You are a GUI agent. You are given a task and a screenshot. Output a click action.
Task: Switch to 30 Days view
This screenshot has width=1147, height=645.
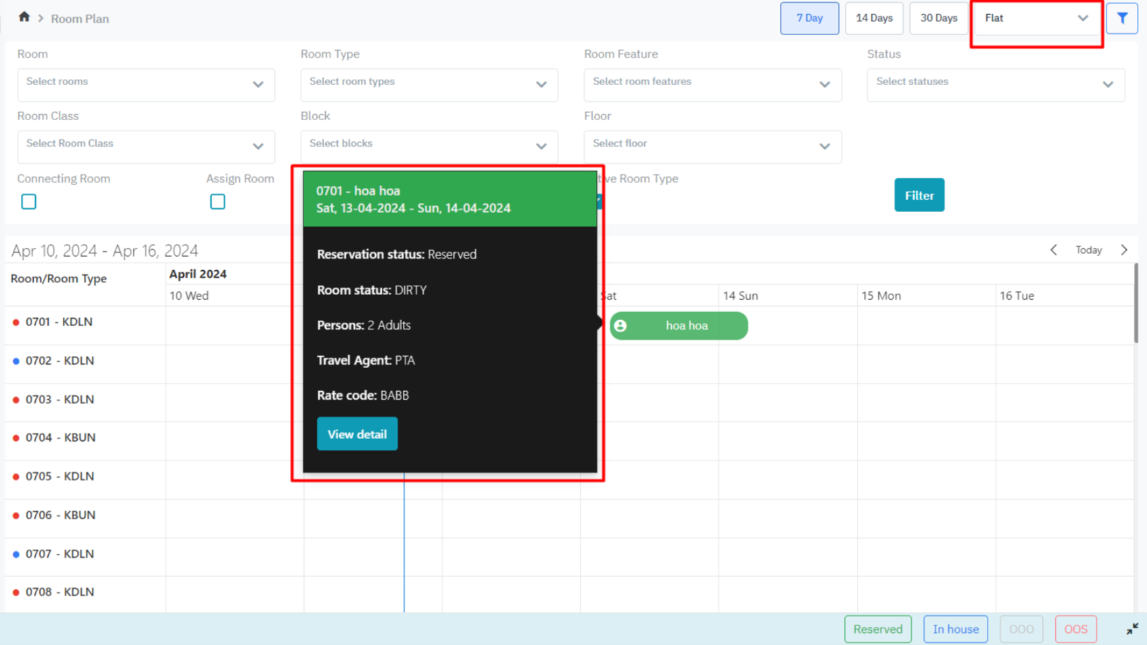(938, 18)
